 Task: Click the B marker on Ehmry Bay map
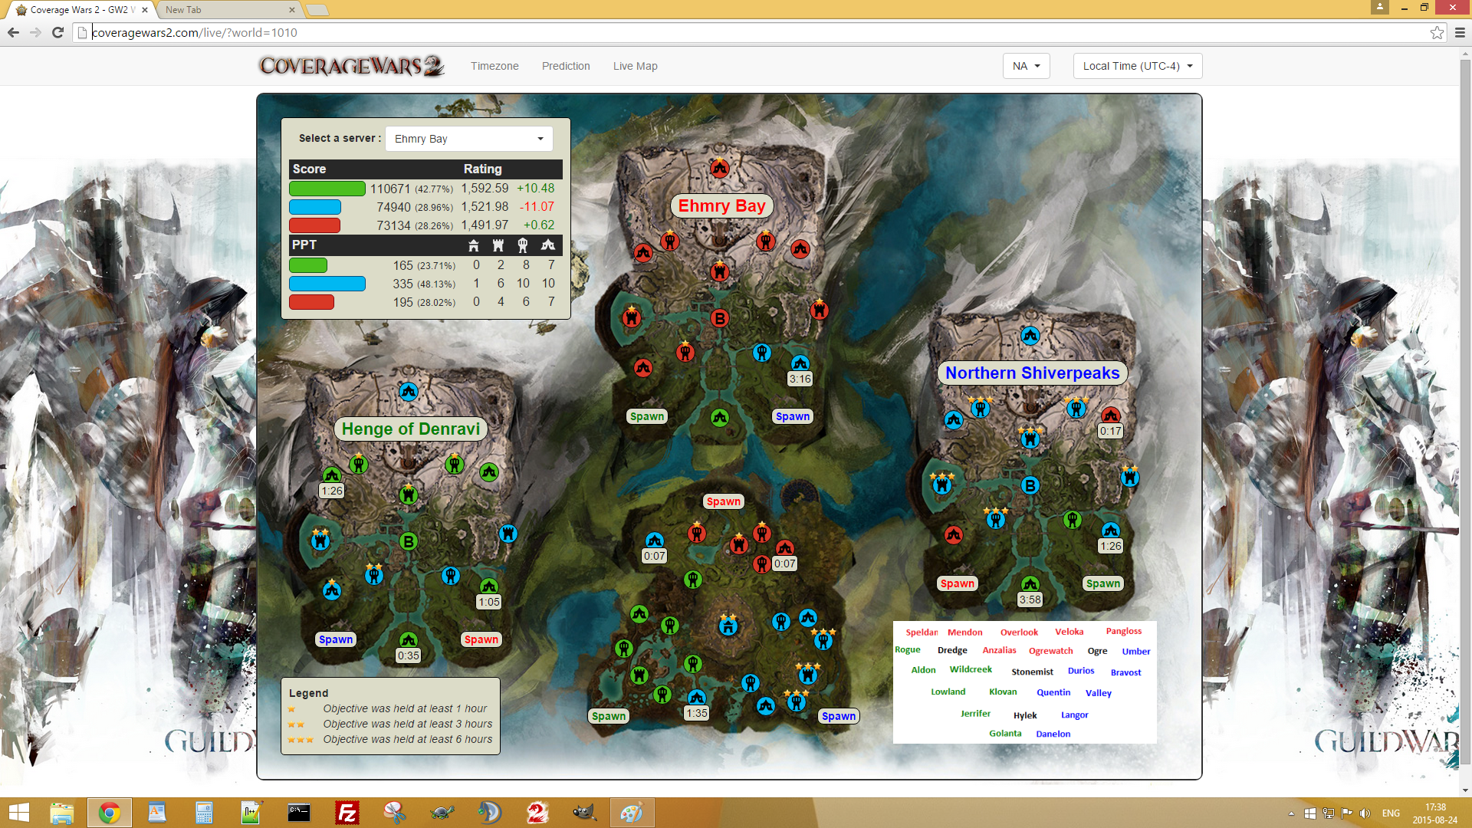[719, 318]
